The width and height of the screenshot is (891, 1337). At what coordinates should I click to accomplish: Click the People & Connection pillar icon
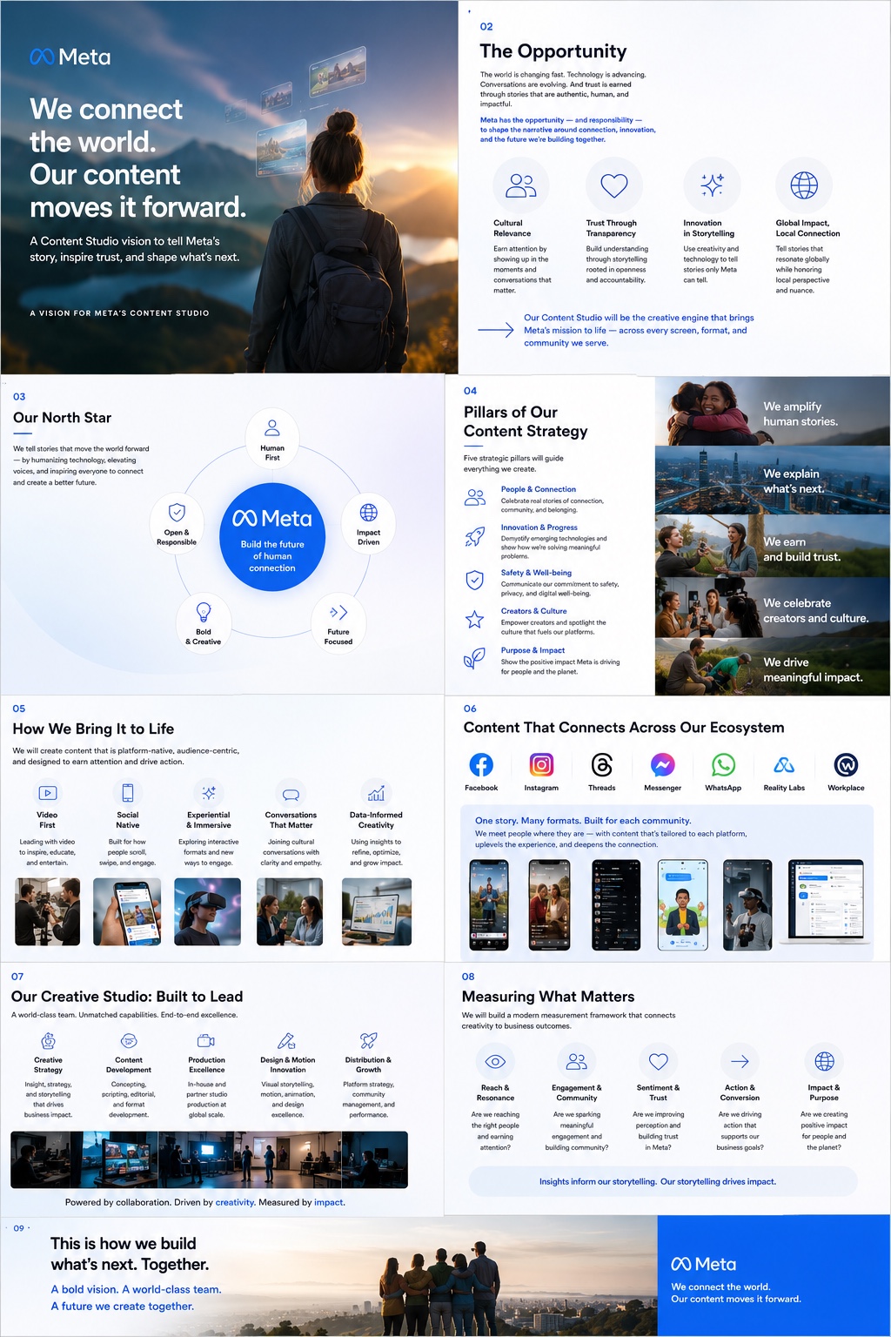click(475, 498)
